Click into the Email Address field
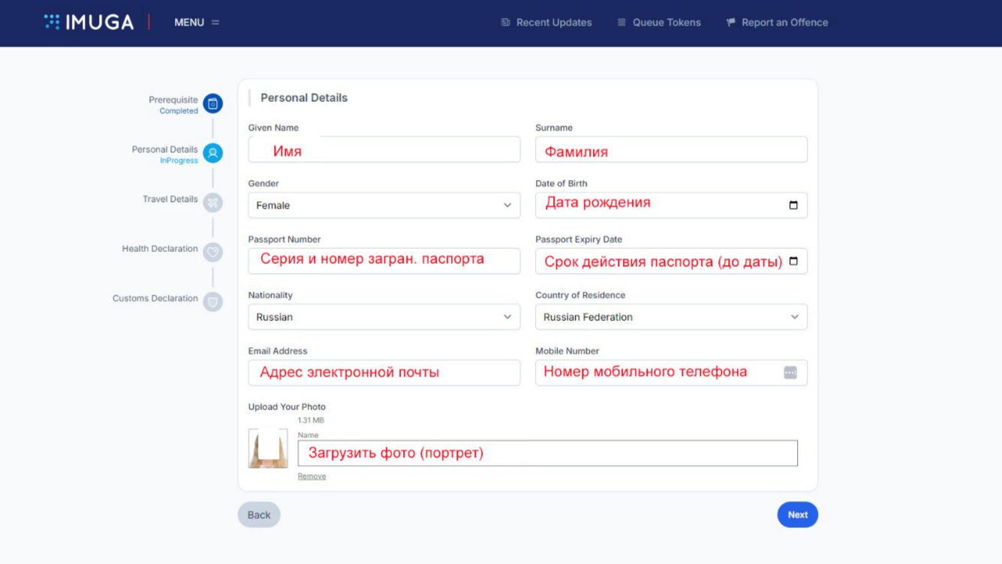 click(384, 373)
